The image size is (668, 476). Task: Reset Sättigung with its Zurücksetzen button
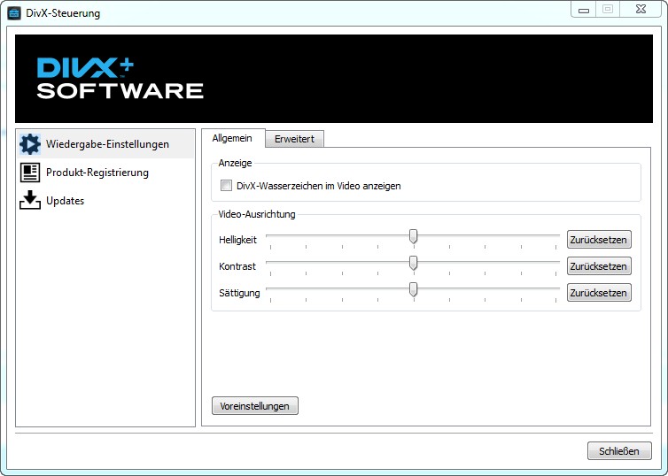coord(599,293)
